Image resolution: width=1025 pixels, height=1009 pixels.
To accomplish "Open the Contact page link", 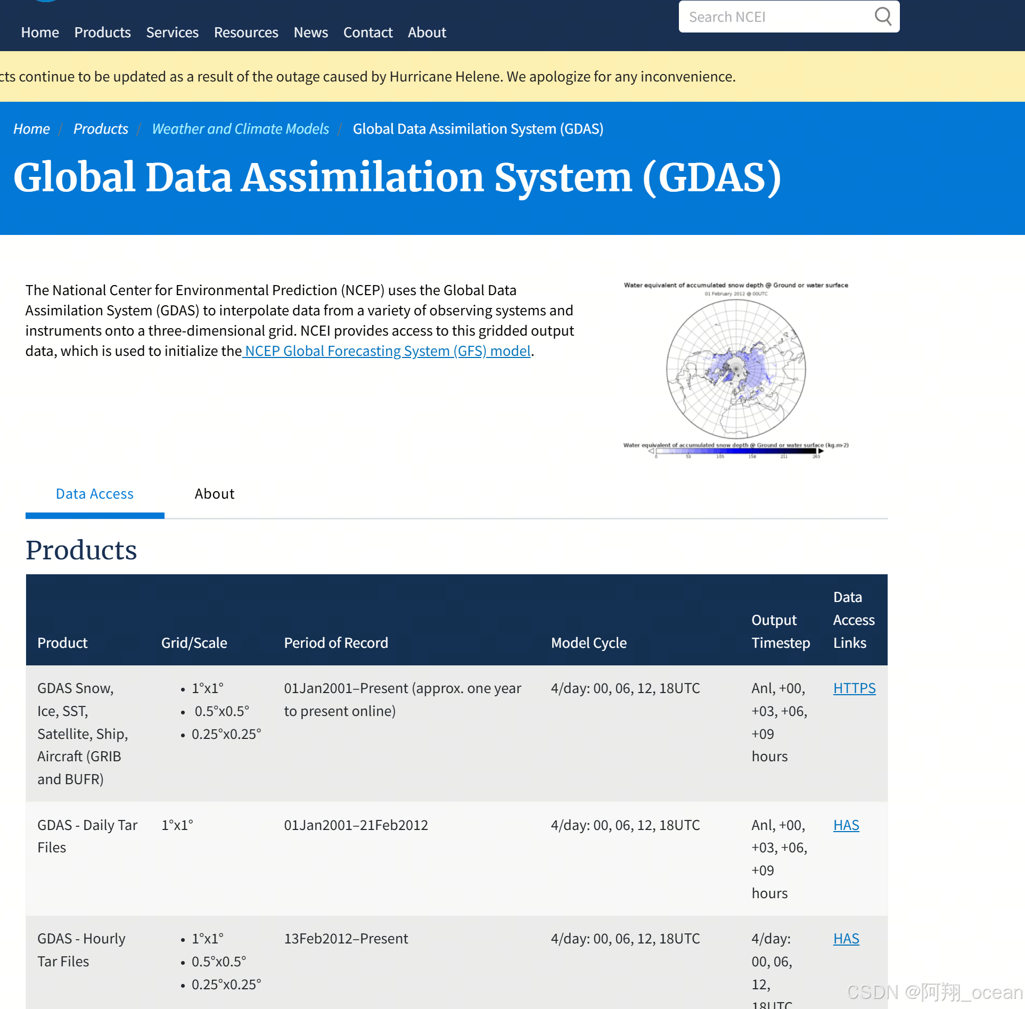I will pyautogui.click(x=367, y=32).
